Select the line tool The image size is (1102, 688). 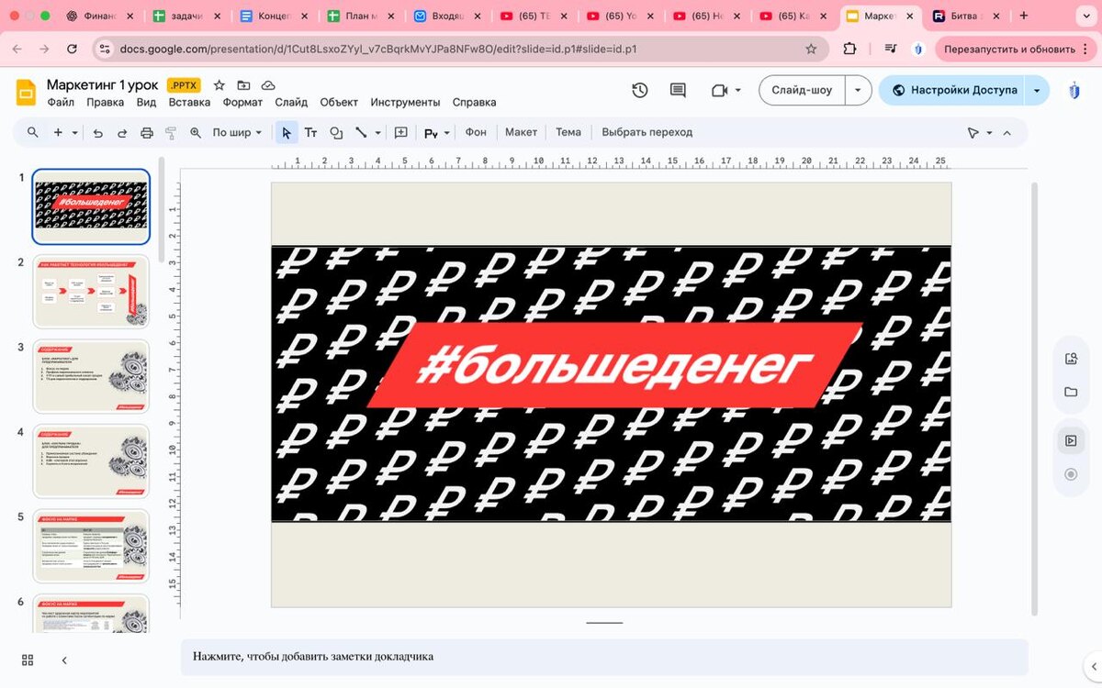point(362,133)
